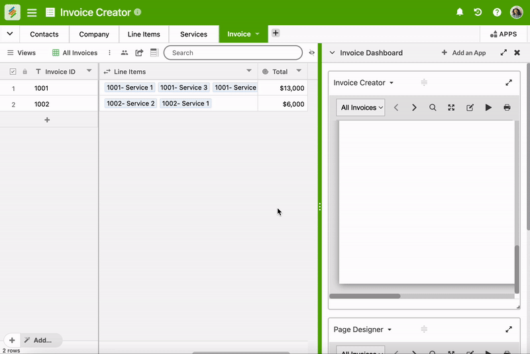
Task: Click the Invoice Creator info icon
Action: (138, 12)
